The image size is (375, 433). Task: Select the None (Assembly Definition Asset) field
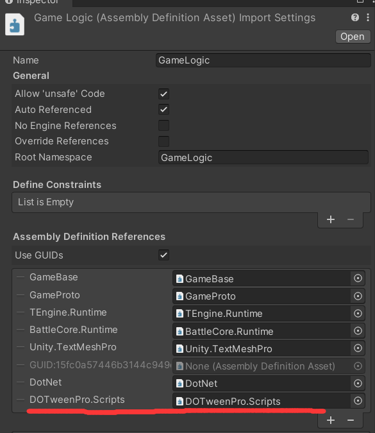tap(262, 366)
